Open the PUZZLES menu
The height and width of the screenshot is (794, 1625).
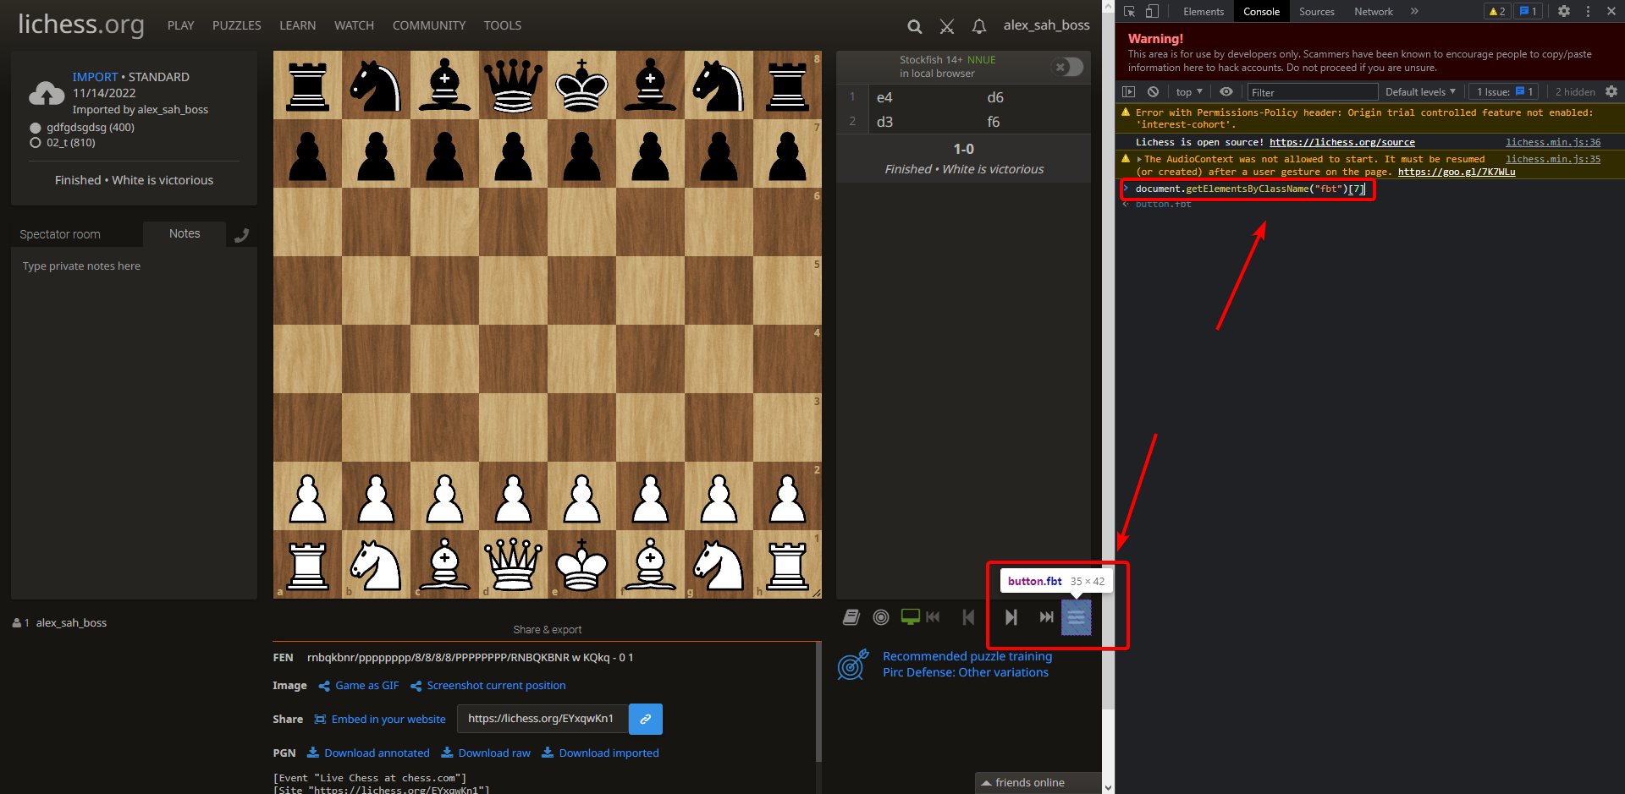(x=237, y=25)
